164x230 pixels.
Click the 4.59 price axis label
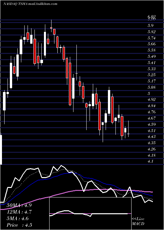(x=152, y=125)
